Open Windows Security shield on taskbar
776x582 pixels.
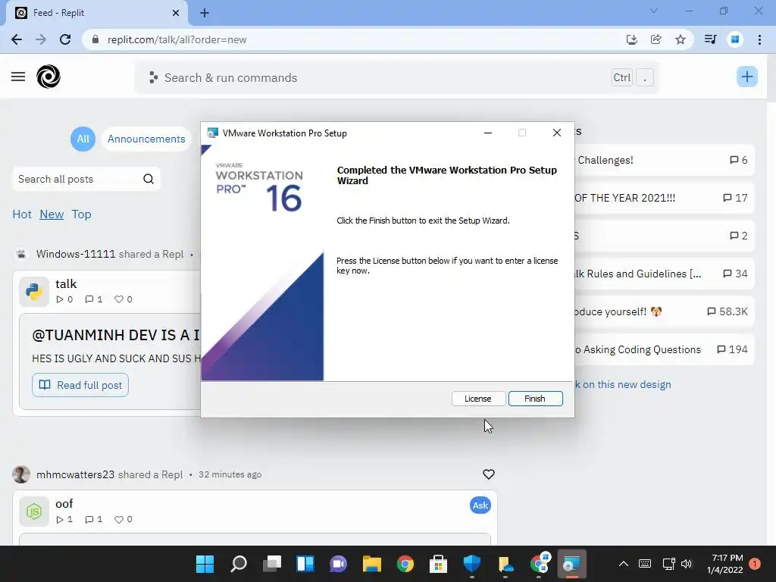click(x=471, y=564)
